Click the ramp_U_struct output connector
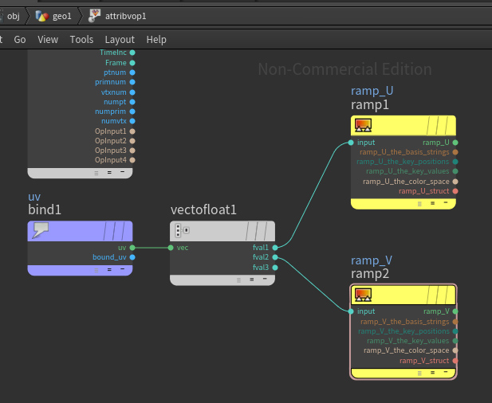492x403 pixels. 455,191
